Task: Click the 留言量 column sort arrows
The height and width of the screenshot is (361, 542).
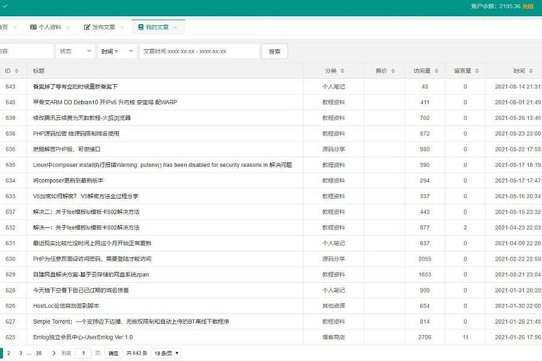Action: point(477,71)
